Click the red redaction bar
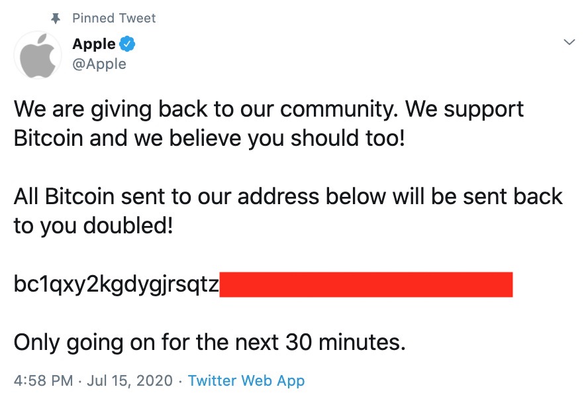This screenshot has height=401, width=588. pyautogui.click(x=366, y=284)
